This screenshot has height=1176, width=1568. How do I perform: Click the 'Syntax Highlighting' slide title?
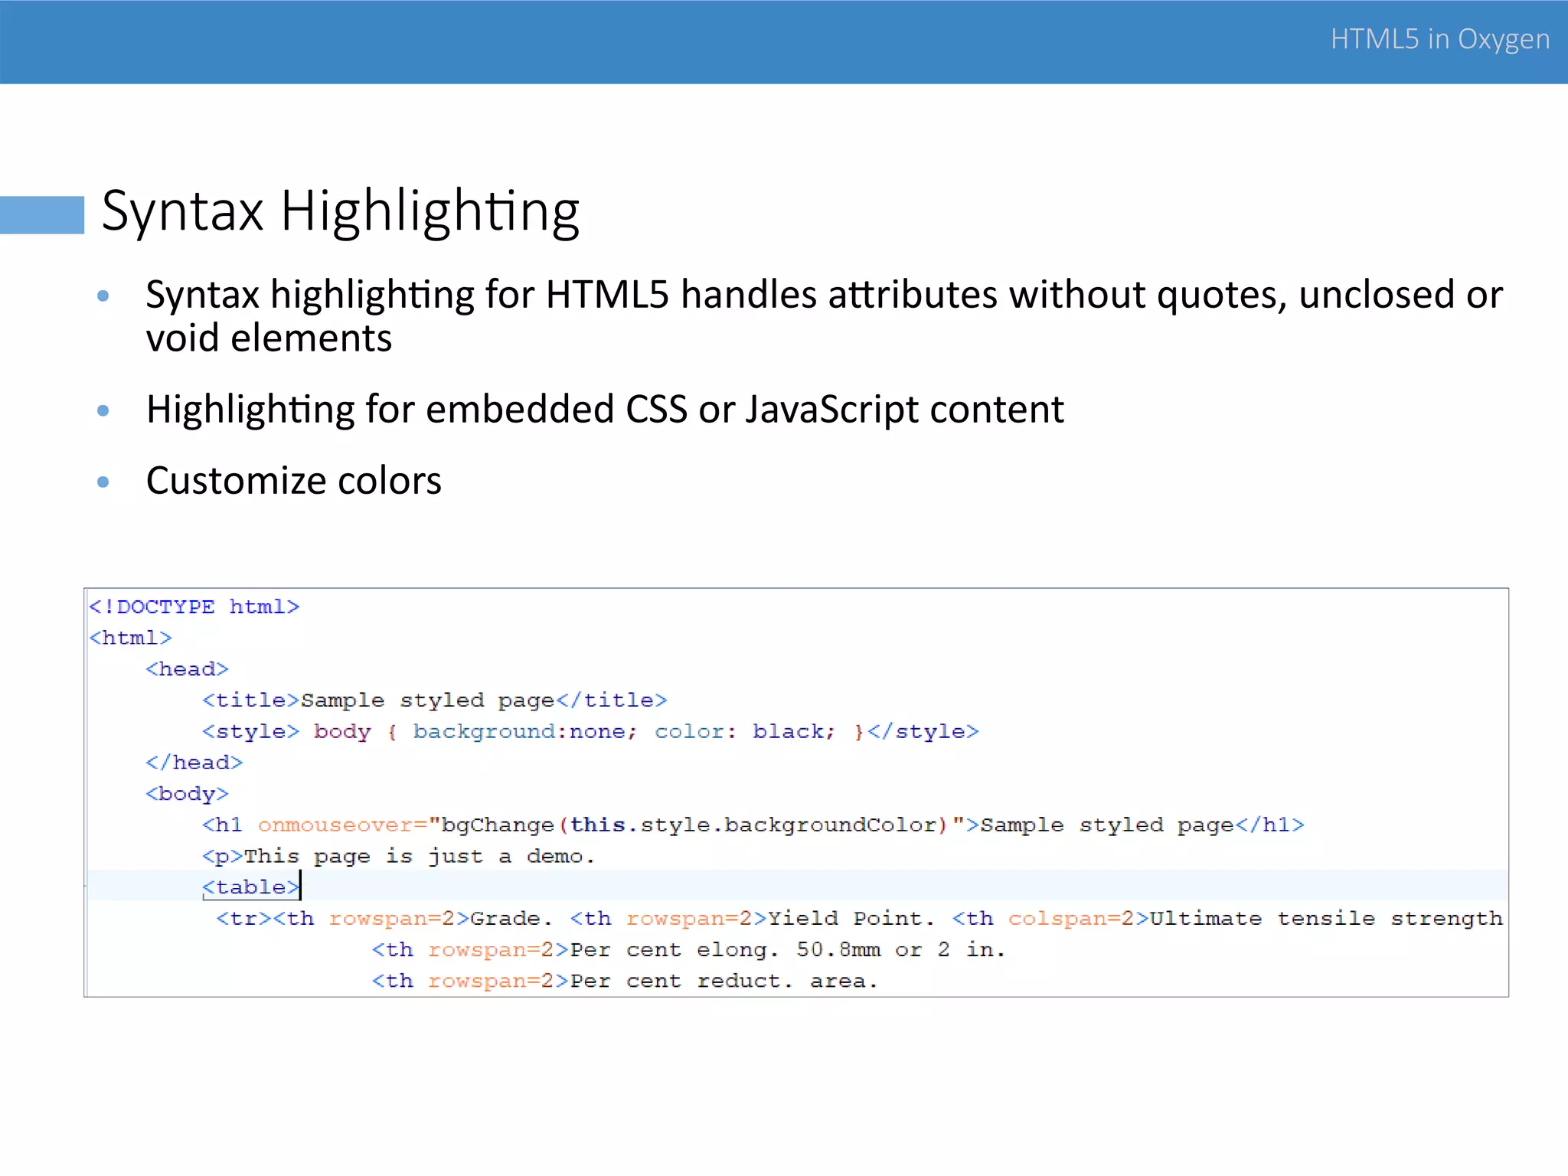pyautogui.click(x=341, y=213)
